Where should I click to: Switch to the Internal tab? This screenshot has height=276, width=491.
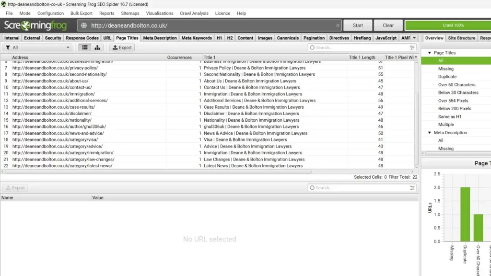pyautogui.click(x=12, y=38)
